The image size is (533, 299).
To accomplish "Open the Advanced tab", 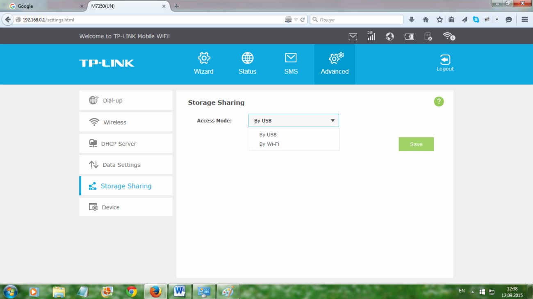I will coord(335,64).
